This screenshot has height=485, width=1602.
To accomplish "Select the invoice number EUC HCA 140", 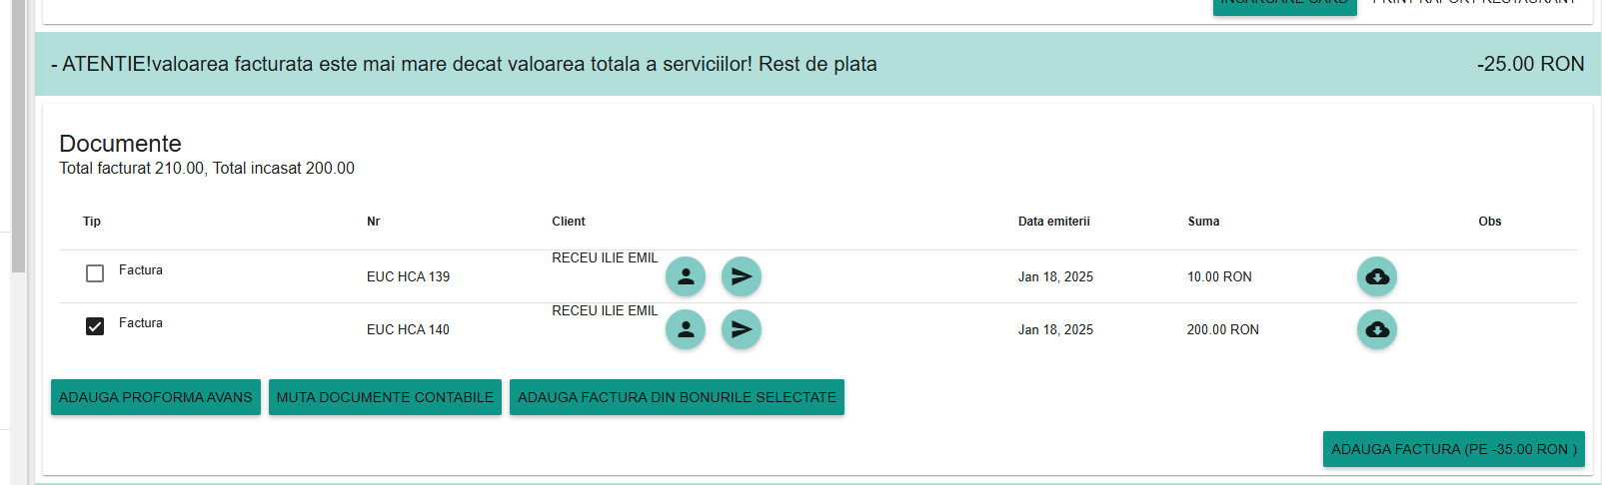I will pyautogui.click(x=408, y=329).
